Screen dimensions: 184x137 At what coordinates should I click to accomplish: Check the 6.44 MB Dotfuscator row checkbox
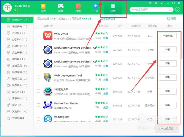click(x=38, y=63)
